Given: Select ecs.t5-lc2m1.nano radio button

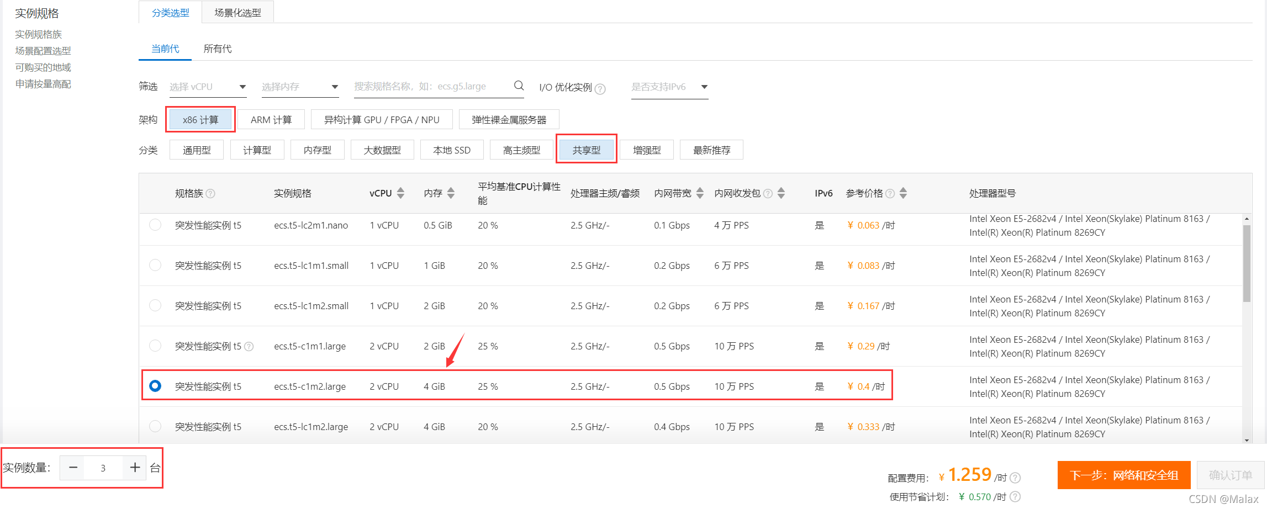Looking at the screenshot, I should tap(155, 225).
